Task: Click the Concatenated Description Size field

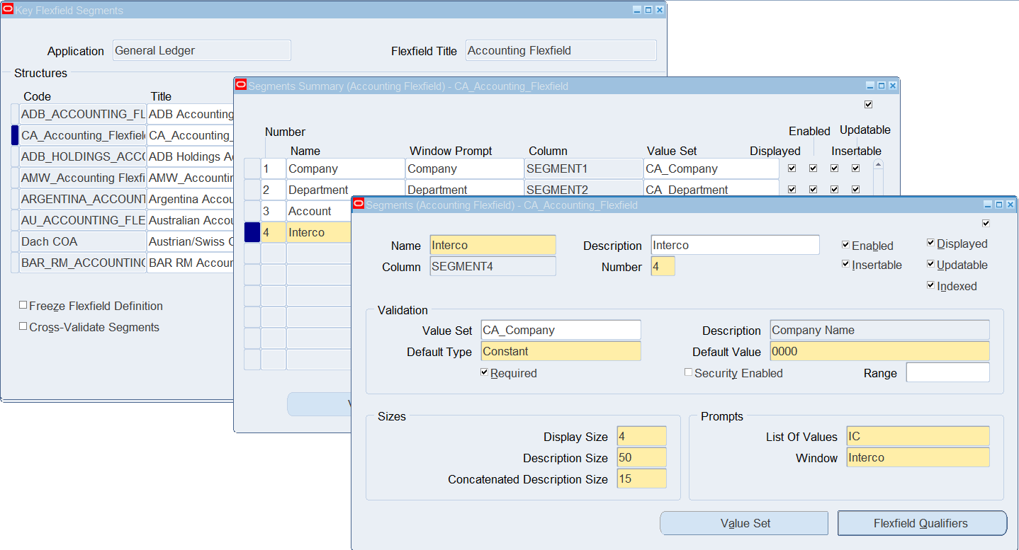Action: pyautogui.click(x=642, y=479)
